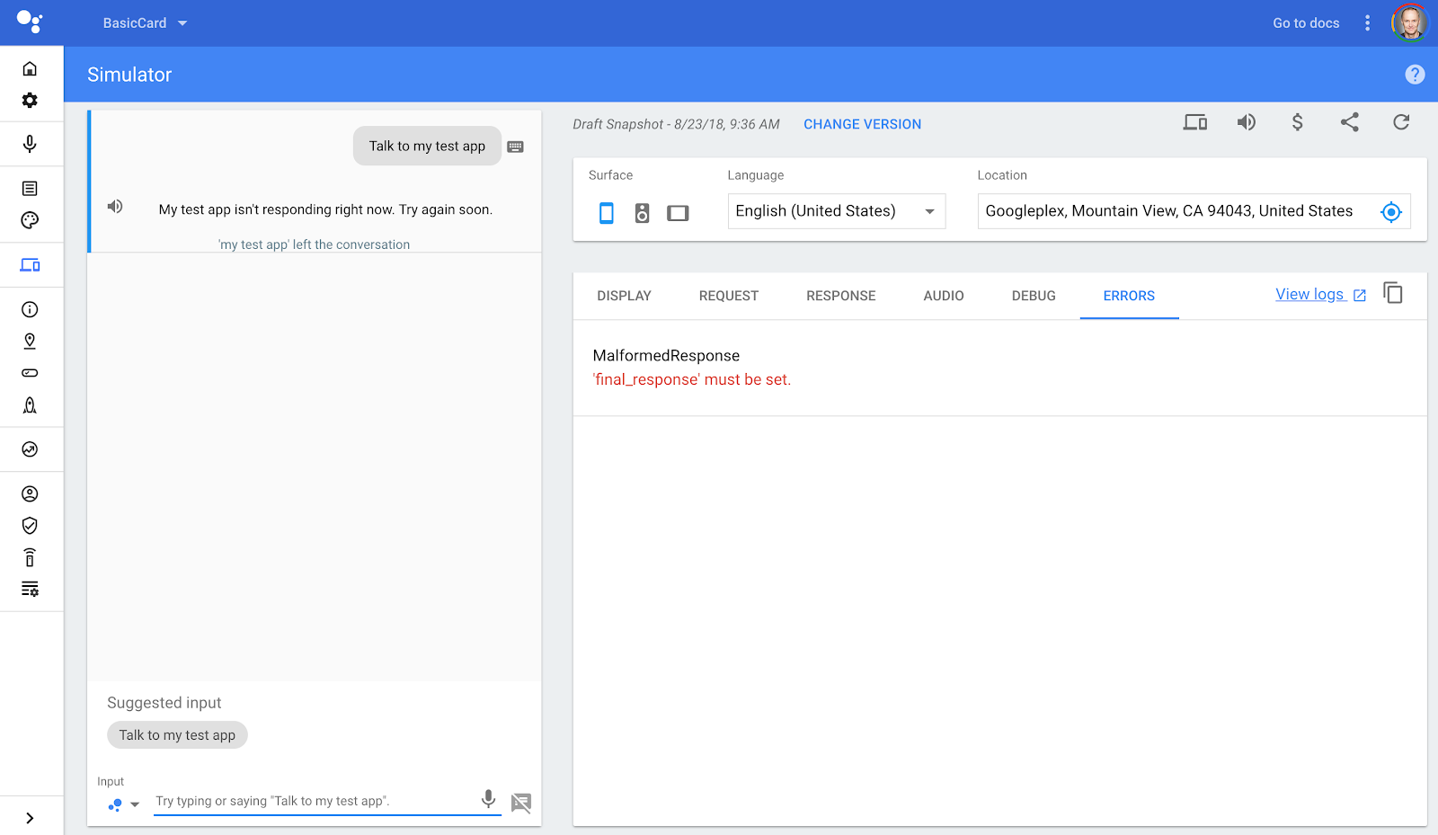Viewport: 1438px width, 835px height.
Task: Open the Overview home icon in sidebar
Action: coord(30,68)
